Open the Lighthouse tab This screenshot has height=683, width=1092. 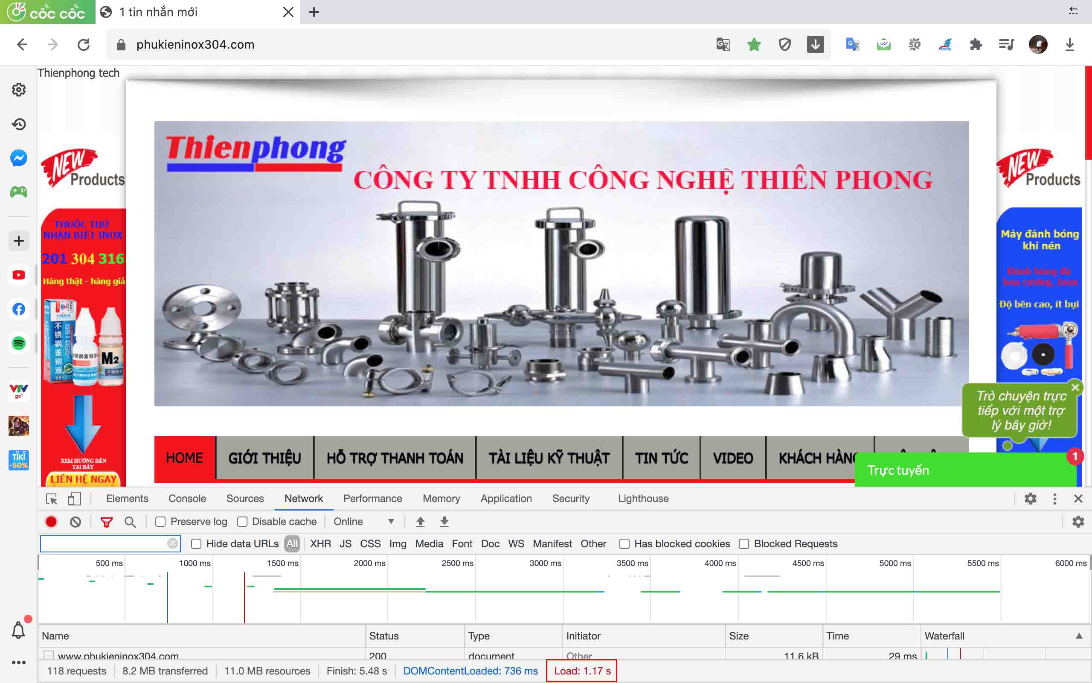tap(643, 499)
